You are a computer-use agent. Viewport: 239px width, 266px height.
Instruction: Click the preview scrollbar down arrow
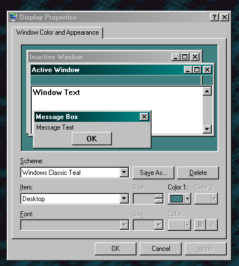[x=207, y=129]
